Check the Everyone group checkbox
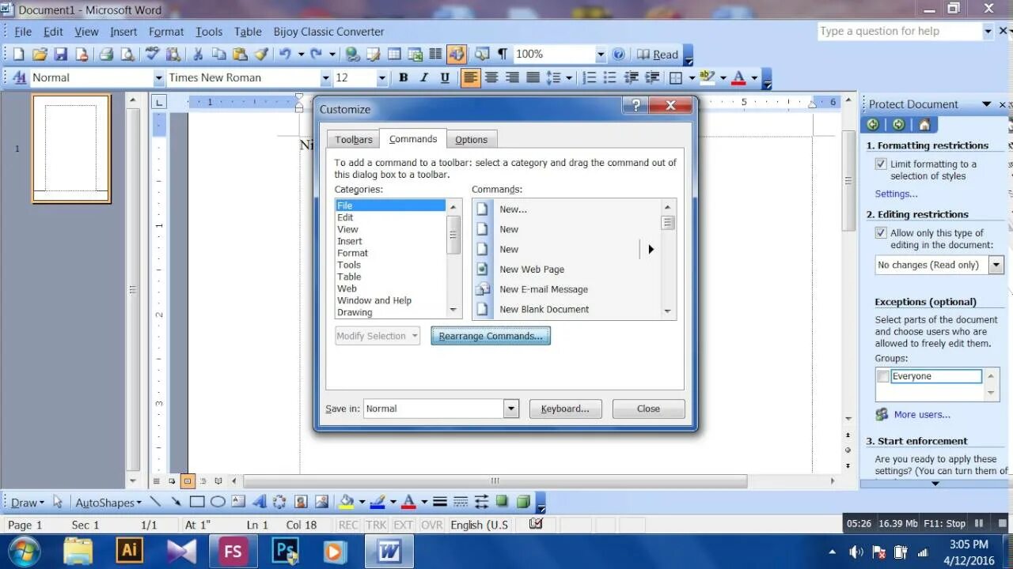The width and height of the screenshot is (1013, 569). pos(882,376)
